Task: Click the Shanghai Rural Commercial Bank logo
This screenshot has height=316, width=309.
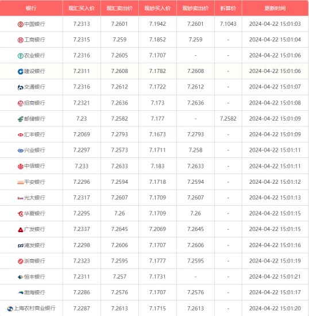Action: pyautogui.click(x=10, y=309)
